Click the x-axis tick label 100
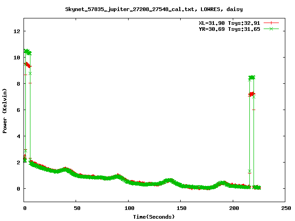 (x=129, y=208)
